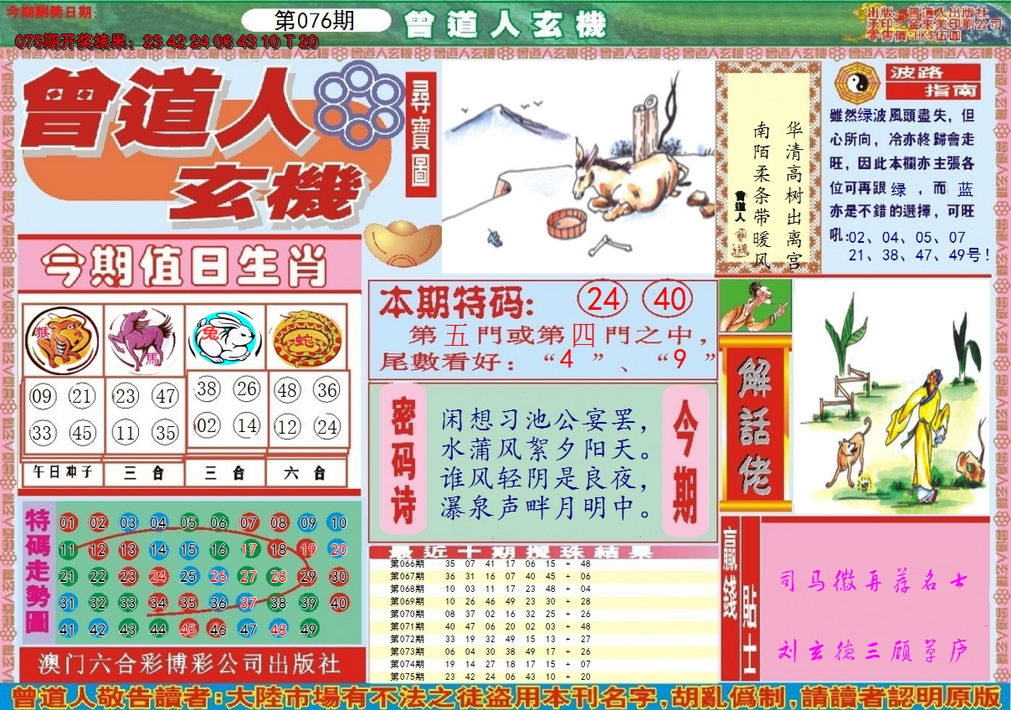This screenshot has height=710, width=1011.
Task: Click the 尋寶圖 vertical red label
Action: tap(421, 134)
